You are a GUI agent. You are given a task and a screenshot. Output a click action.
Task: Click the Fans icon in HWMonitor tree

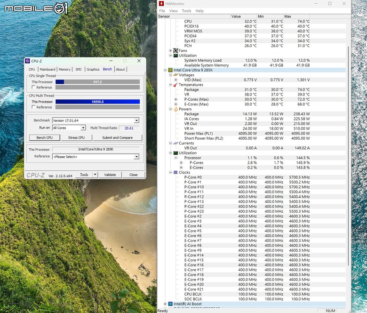coord(176,50)
